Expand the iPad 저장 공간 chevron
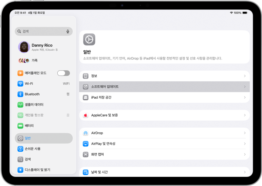 pos(245,97)
